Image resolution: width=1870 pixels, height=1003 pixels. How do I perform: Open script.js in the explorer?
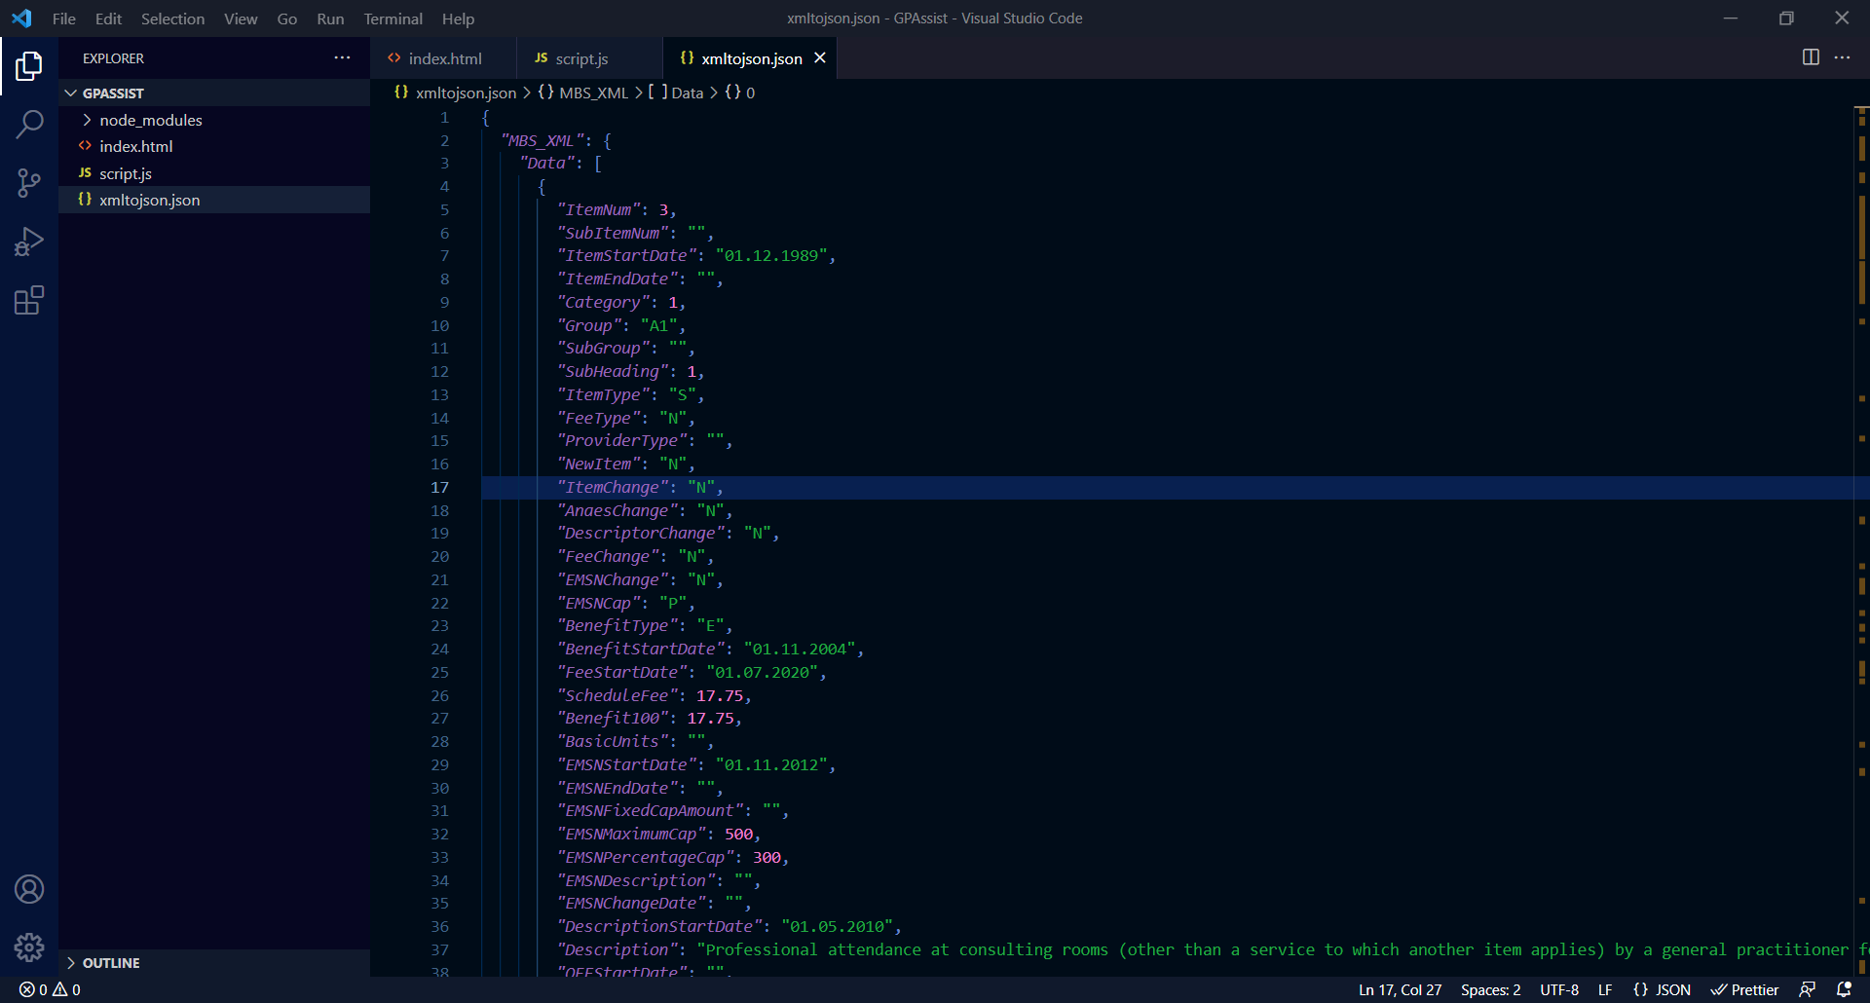[x=214, y=173]
